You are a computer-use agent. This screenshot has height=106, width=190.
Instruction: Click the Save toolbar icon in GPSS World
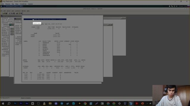pos(6,13)
